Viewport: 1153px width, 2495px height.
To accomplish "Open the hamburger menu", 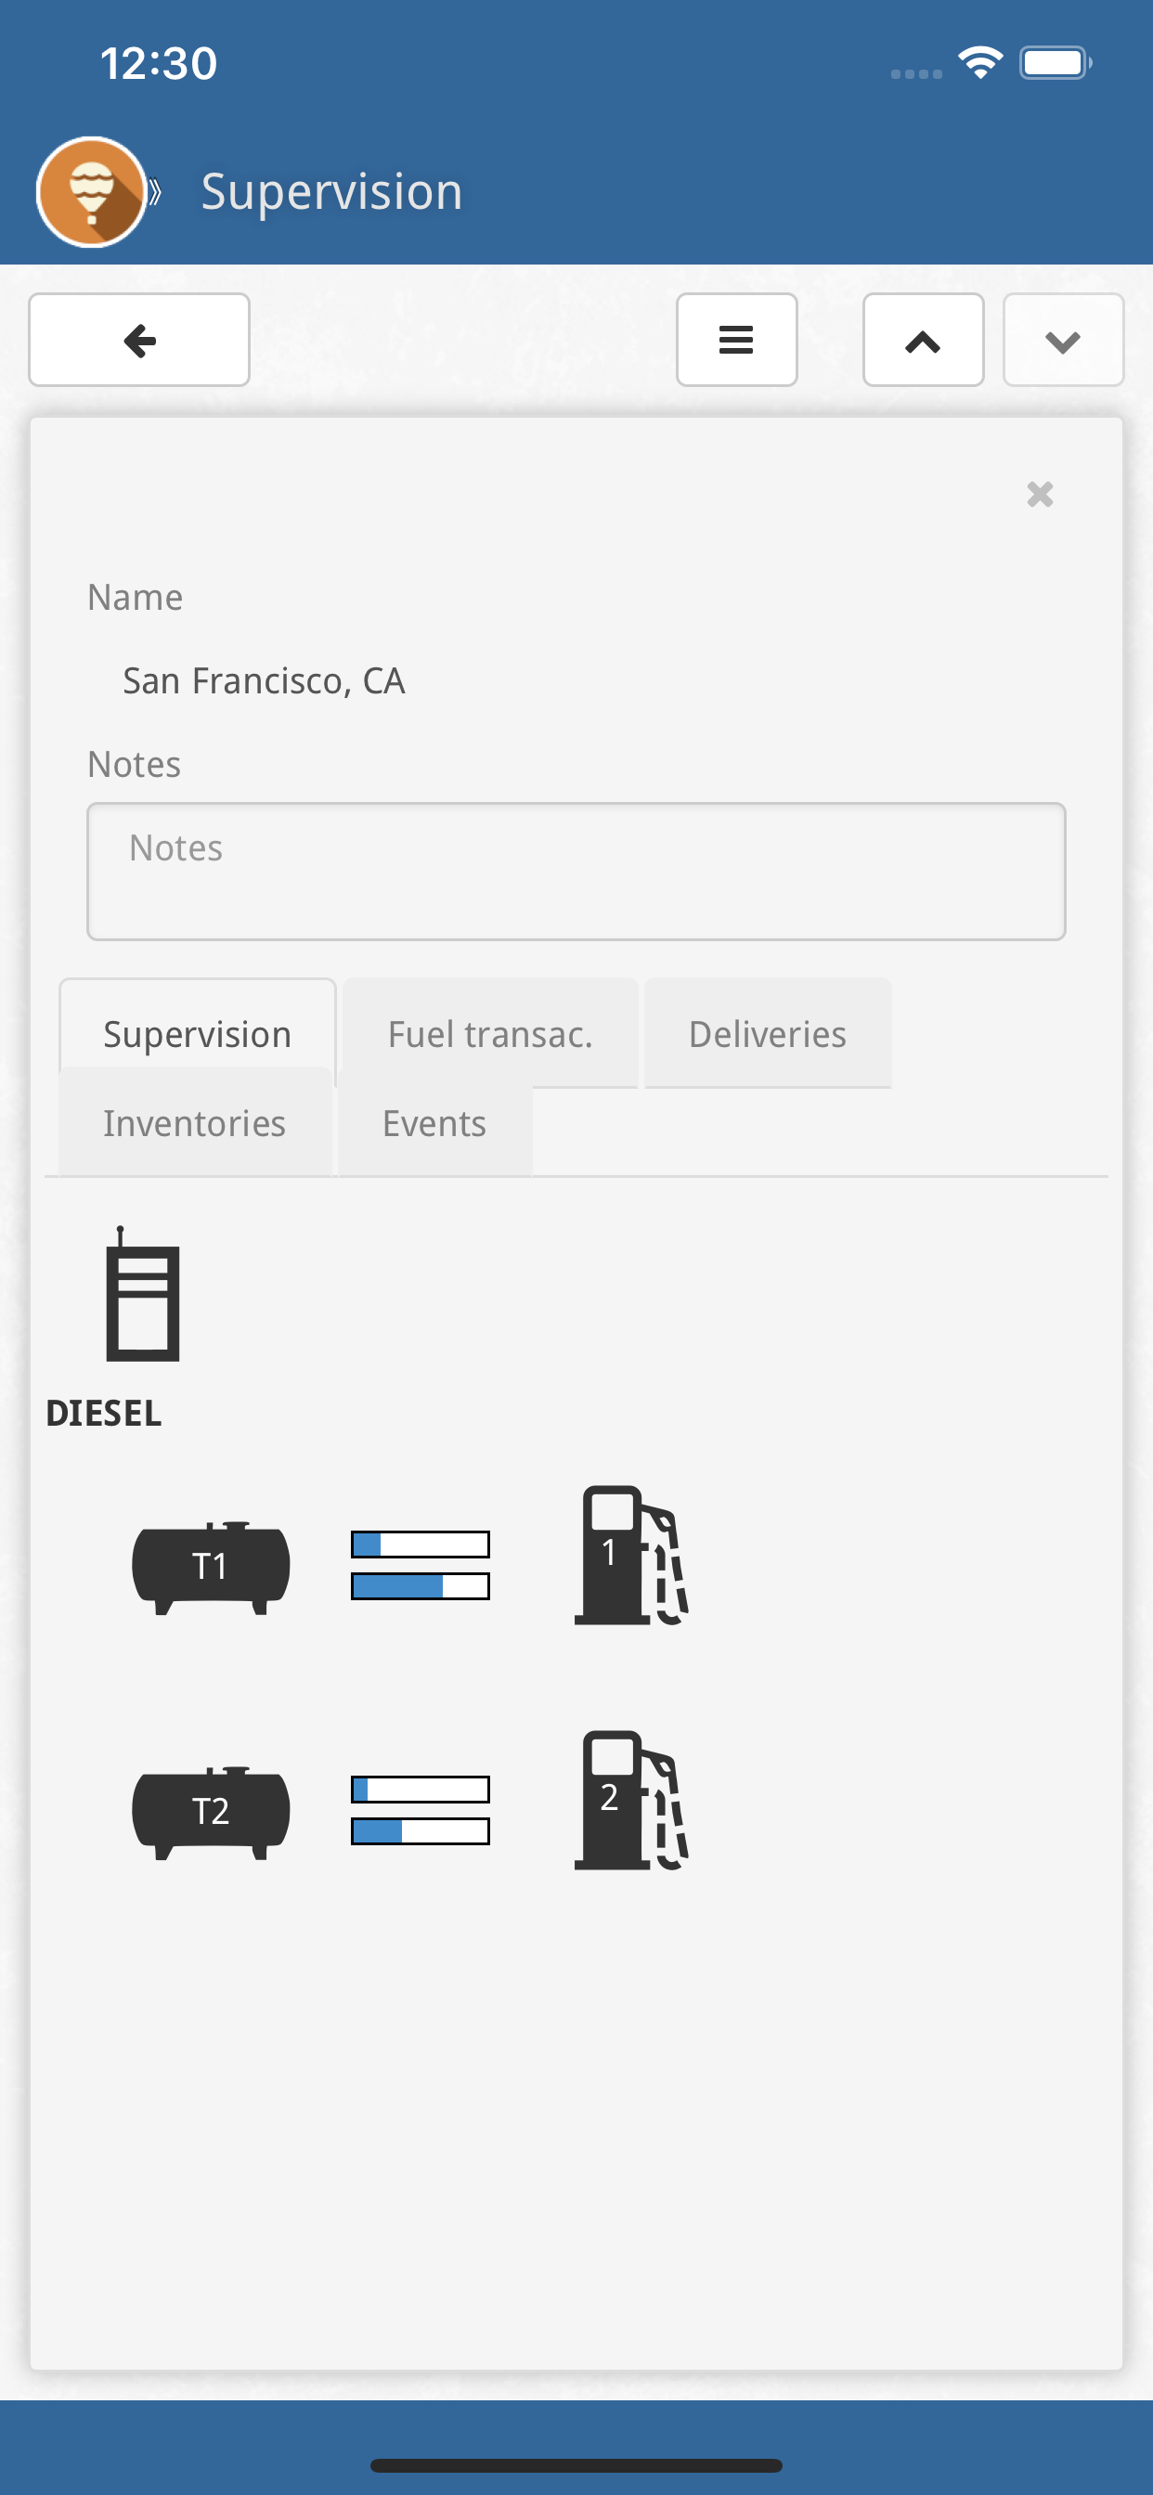I will pos(736,340).
